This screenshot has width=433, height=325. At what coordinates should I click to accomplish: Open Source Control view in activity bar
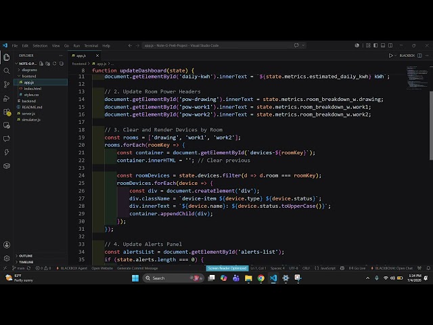7,85
